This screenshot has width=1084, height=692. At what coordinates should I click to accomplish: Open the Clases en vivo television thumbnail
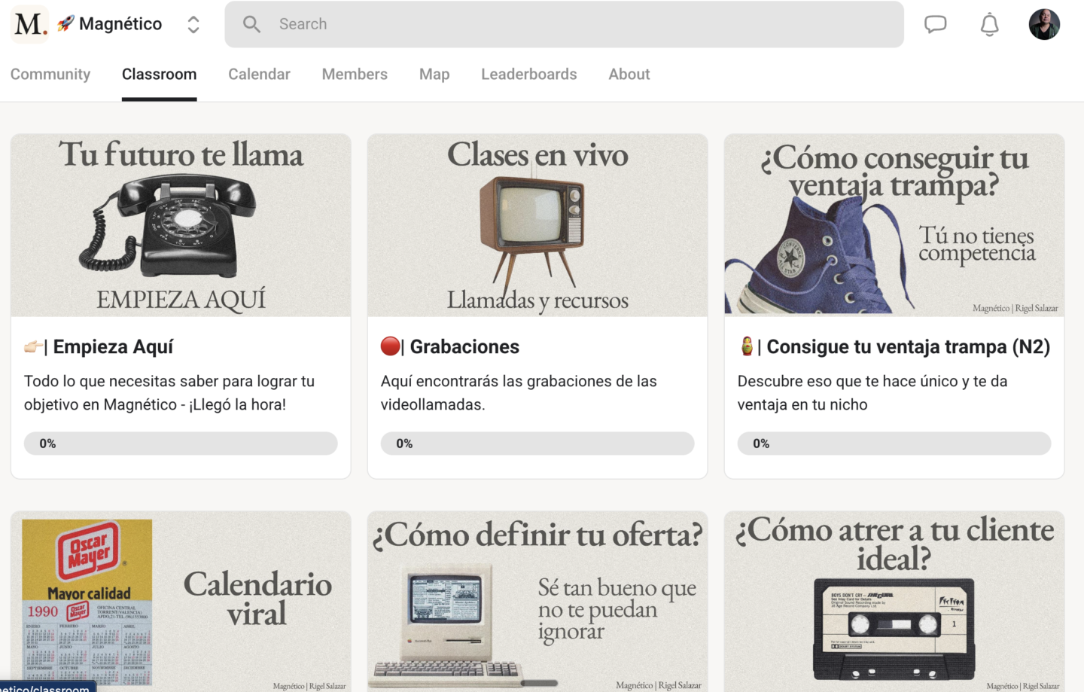click(537, 225)
